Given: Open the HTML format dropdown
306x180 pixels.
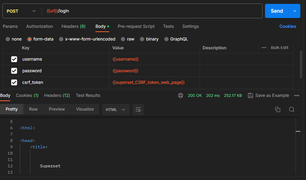Looking at the screenshot, I should tap(116, 110).
